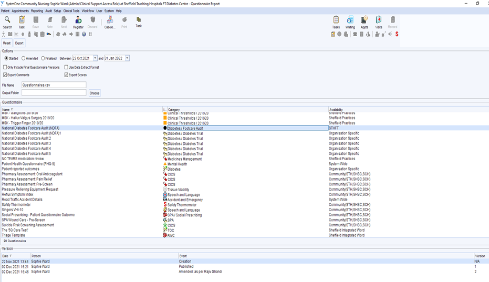Viewport: 489px width, 282px height.
Task: Select NO TEARS medication review row
Action: click(245, 159)
